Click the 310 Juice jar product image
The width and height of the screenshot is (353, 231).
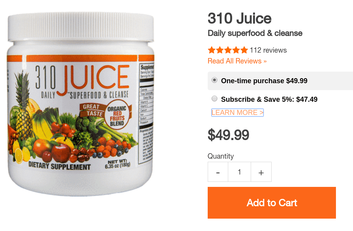81,104
